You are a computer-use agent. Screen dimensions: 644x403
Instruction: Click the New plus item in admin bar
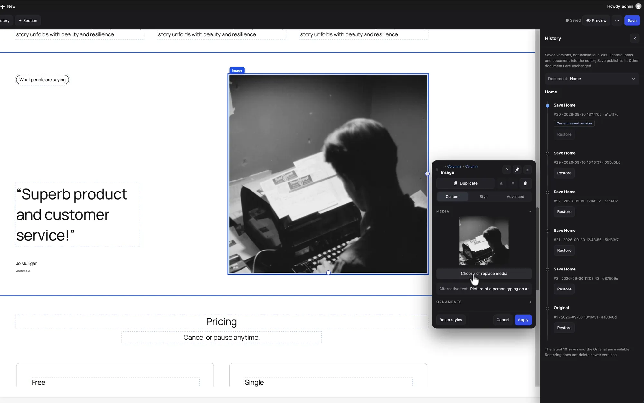pyautogui.click(x=8, y=6)
